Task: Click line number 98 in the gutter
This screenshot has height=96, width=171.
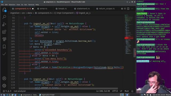Action: (x=13, y=24)
